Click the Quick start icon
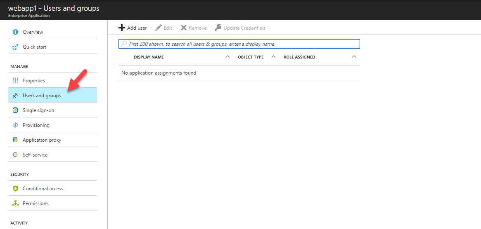Image resolution: width=481 pixels, height=229 pixels. pos(15,47)
